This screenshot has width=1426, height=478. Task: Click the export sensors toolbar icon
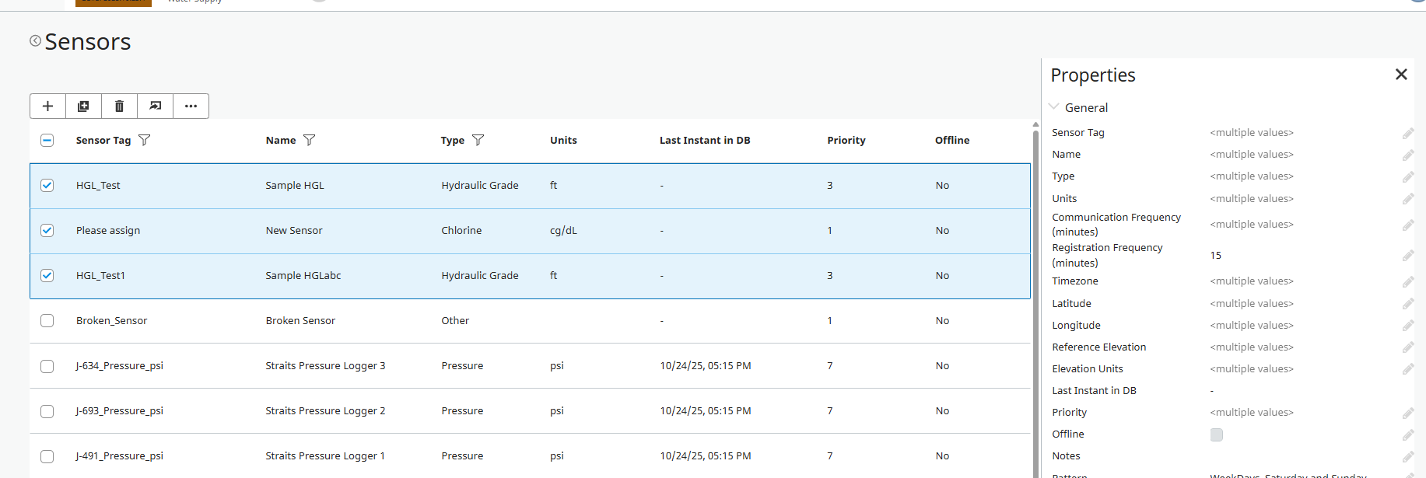[x=156, y=106]
